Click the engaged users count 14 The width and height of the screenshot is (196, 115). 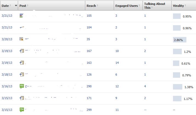(x=117, y=63)
